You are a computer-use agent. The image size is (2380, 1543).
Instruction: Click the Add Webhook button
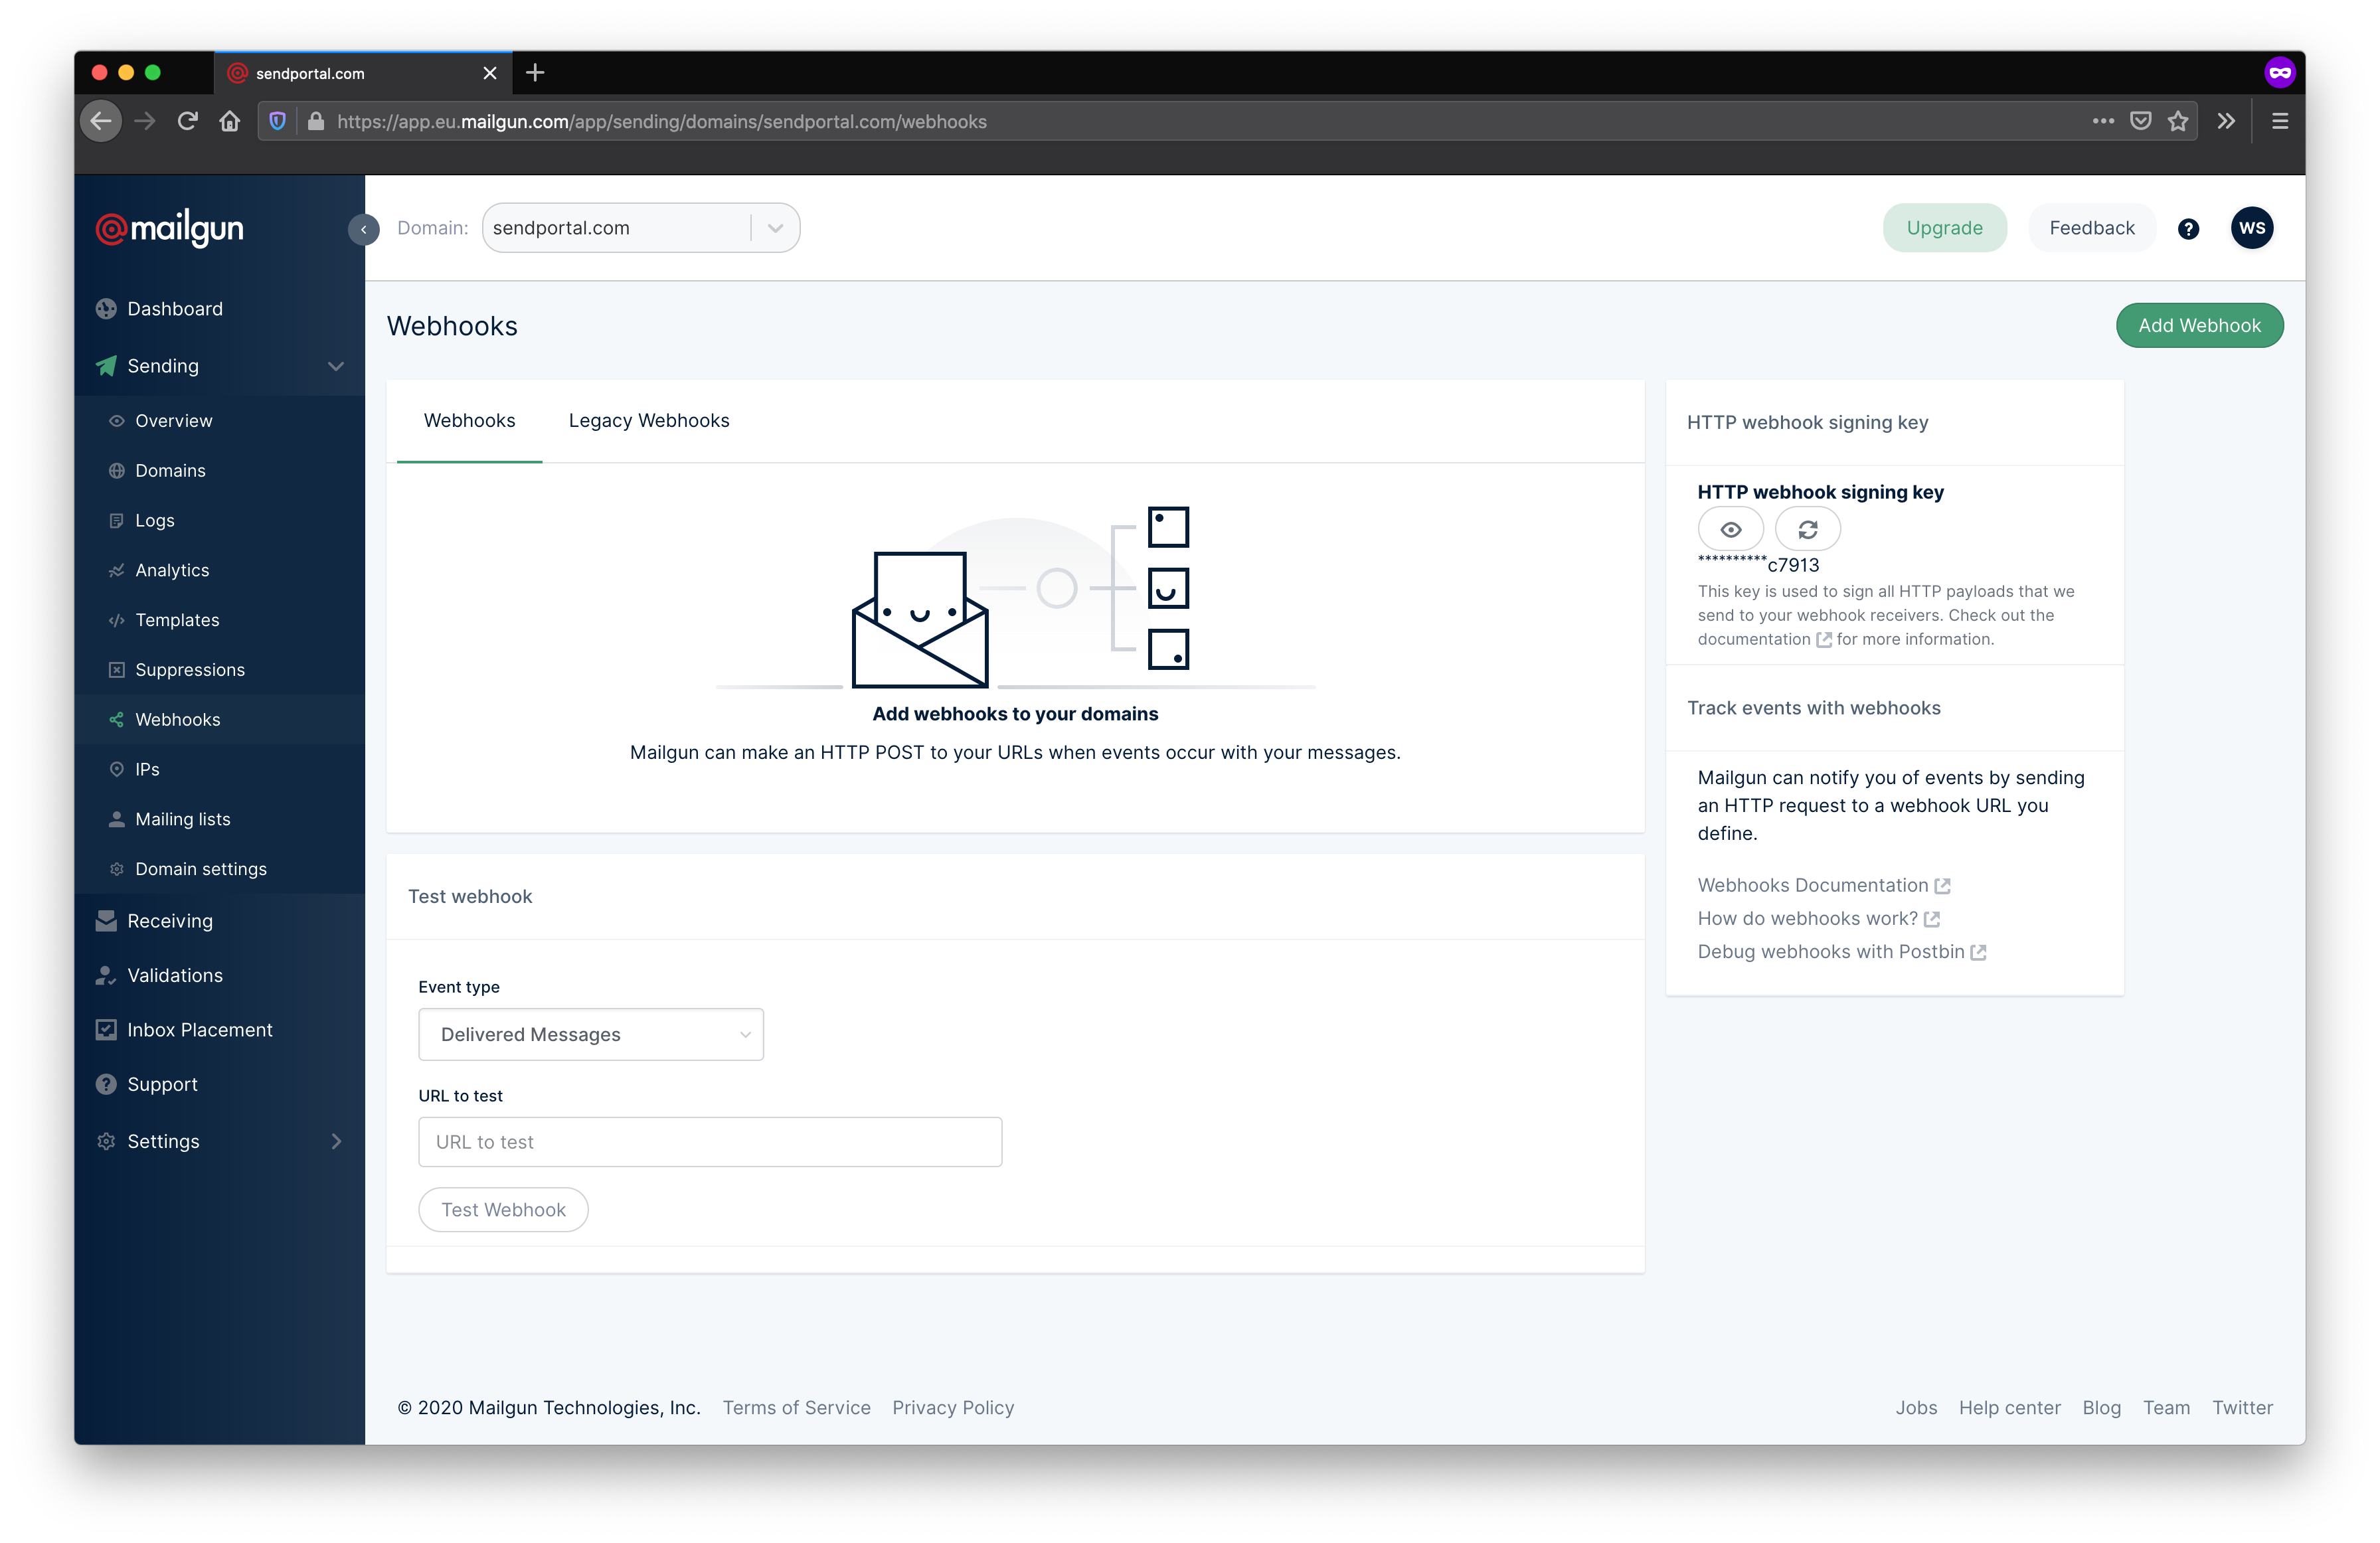[2198, 324]
